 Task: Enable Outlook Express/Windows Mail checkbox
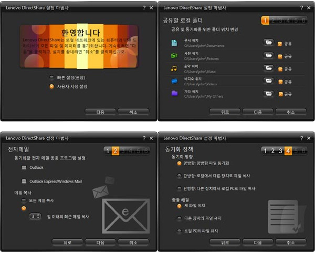click(x=24, y=181)
